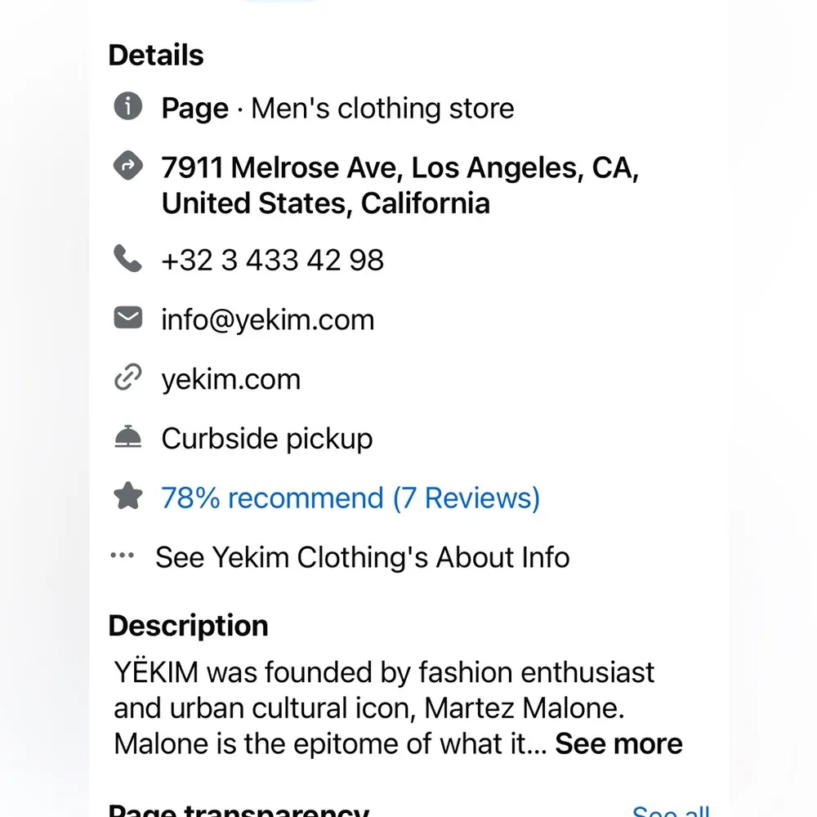Expand description with See more

[x=618, y=744]
